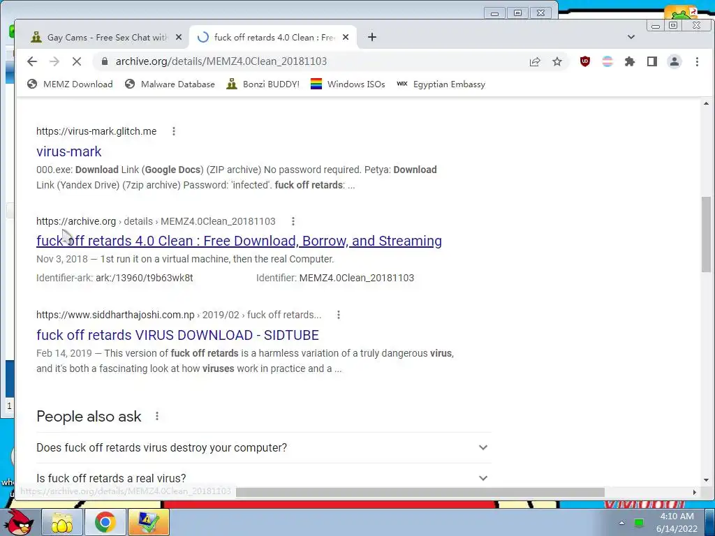Click the virus-mark.glitch.me URL text

pos(96,131)
